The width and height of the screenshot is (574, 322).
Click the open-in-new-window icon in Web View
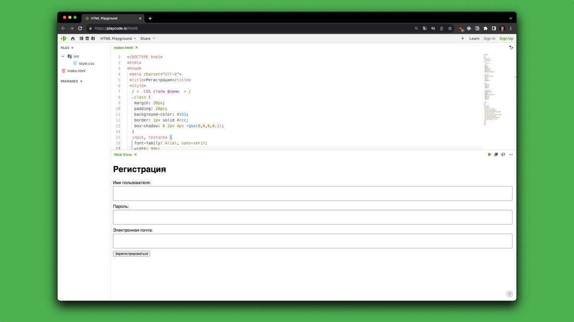[x=496, y=155]
